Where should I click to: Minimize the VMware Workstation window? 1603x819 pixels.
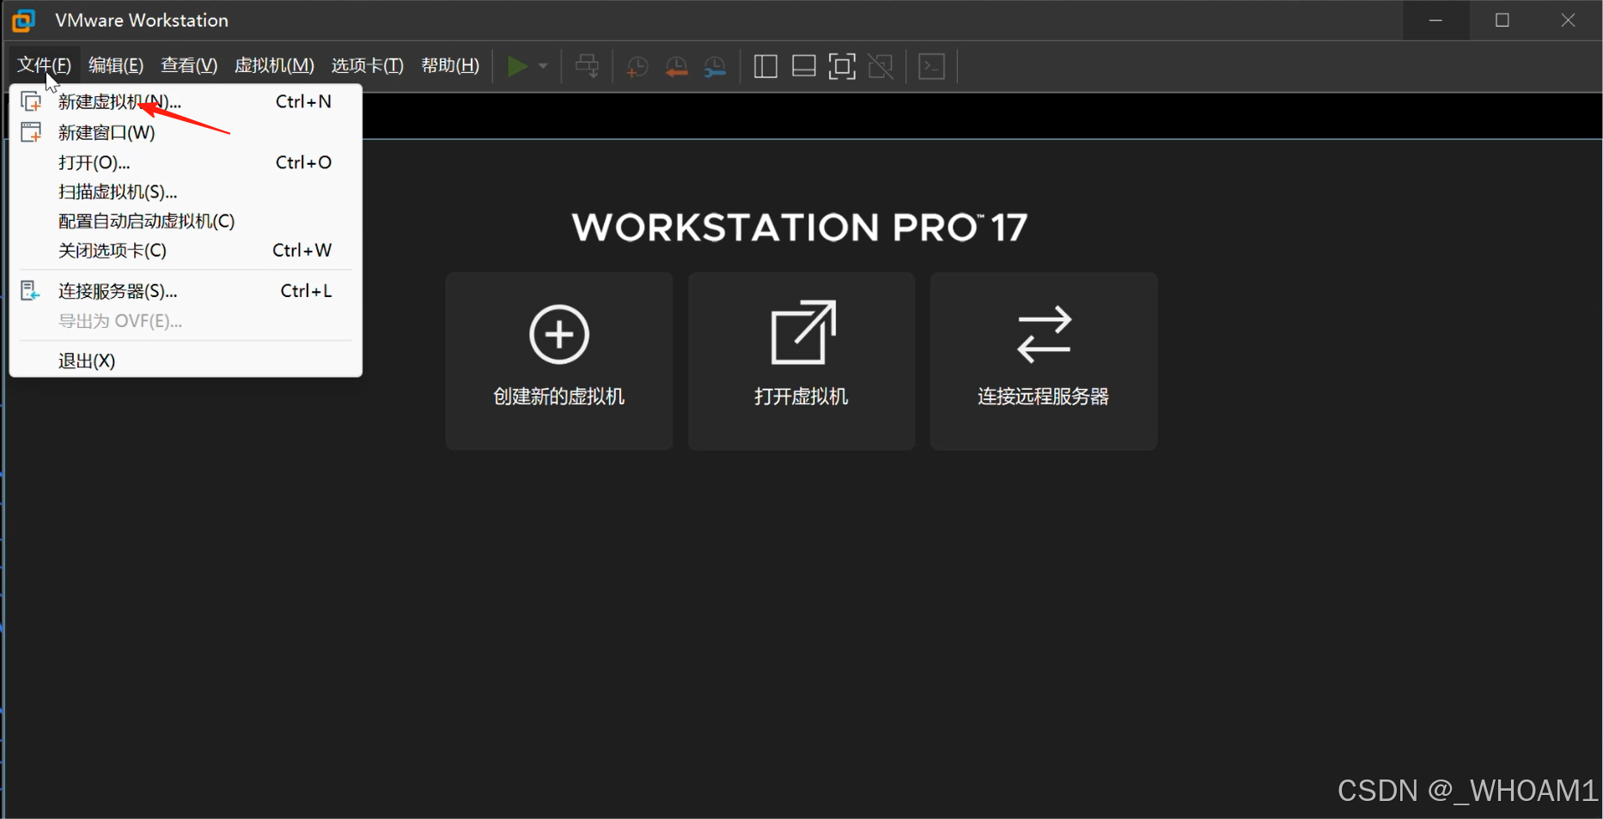click(1435, 20)
